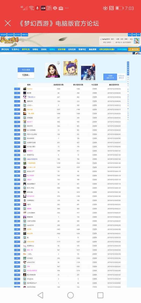
Task: Click the 昵称 column header
Action: coord(29,85)
